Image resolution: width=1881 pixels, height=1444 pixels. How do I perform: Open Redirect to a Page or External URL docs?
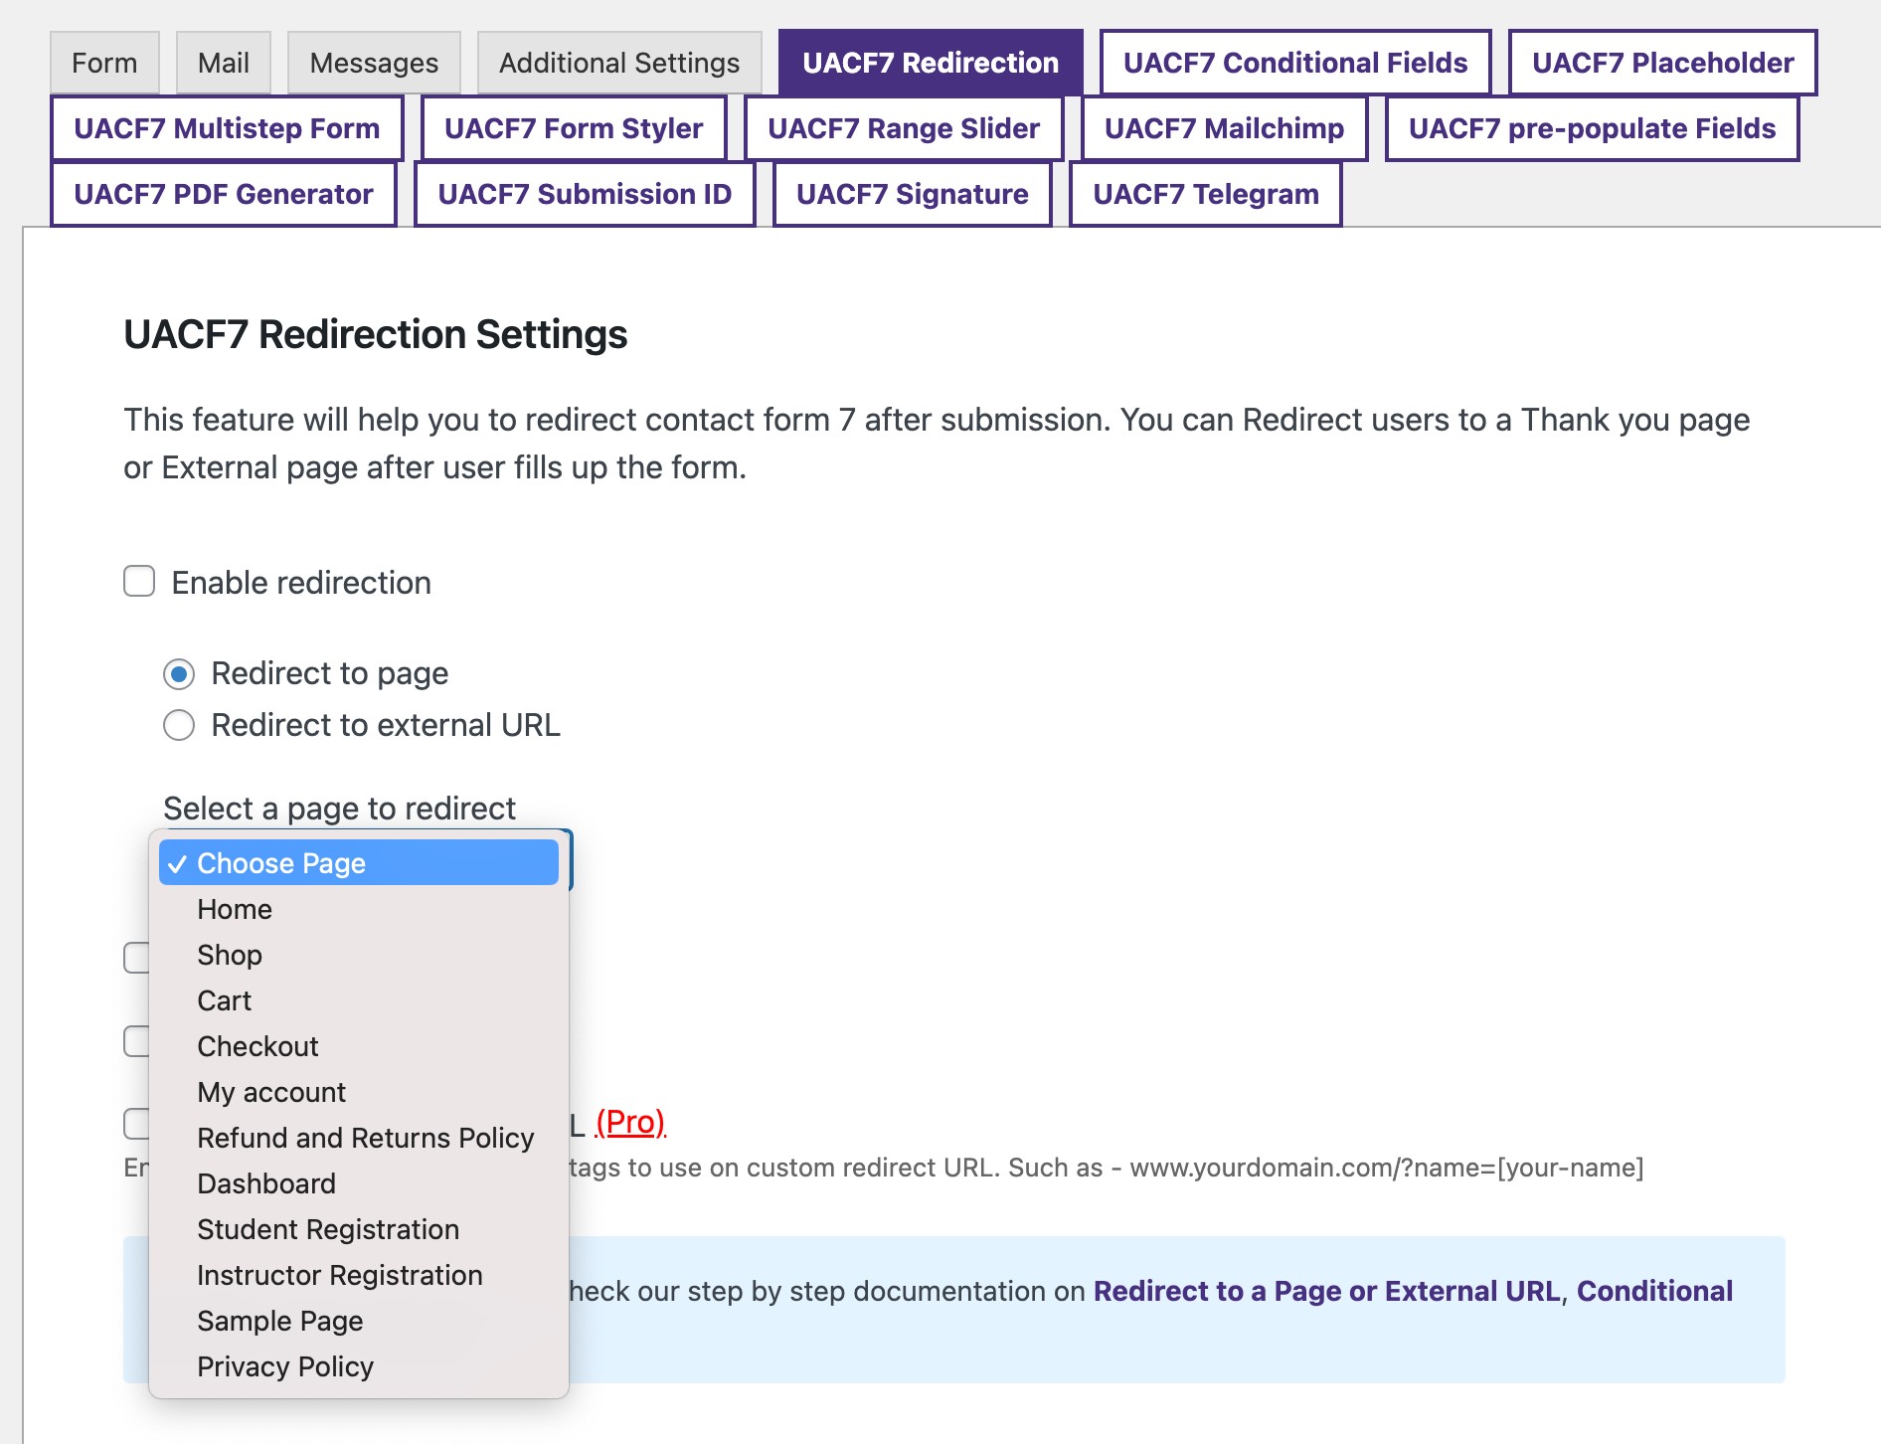[x=1326, y=1291]
